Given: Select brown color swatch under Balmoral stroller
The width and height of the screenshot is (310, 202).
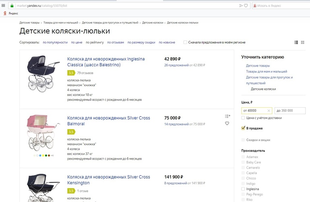Looking at the screenshot, I should pyautogui.click(x=49, y=155).
